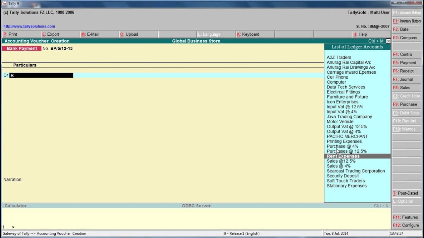The height and width of the screenshot is (238, 424).
Task: Switch to F9 Purchase voucher
Action: tap(406, 104)
